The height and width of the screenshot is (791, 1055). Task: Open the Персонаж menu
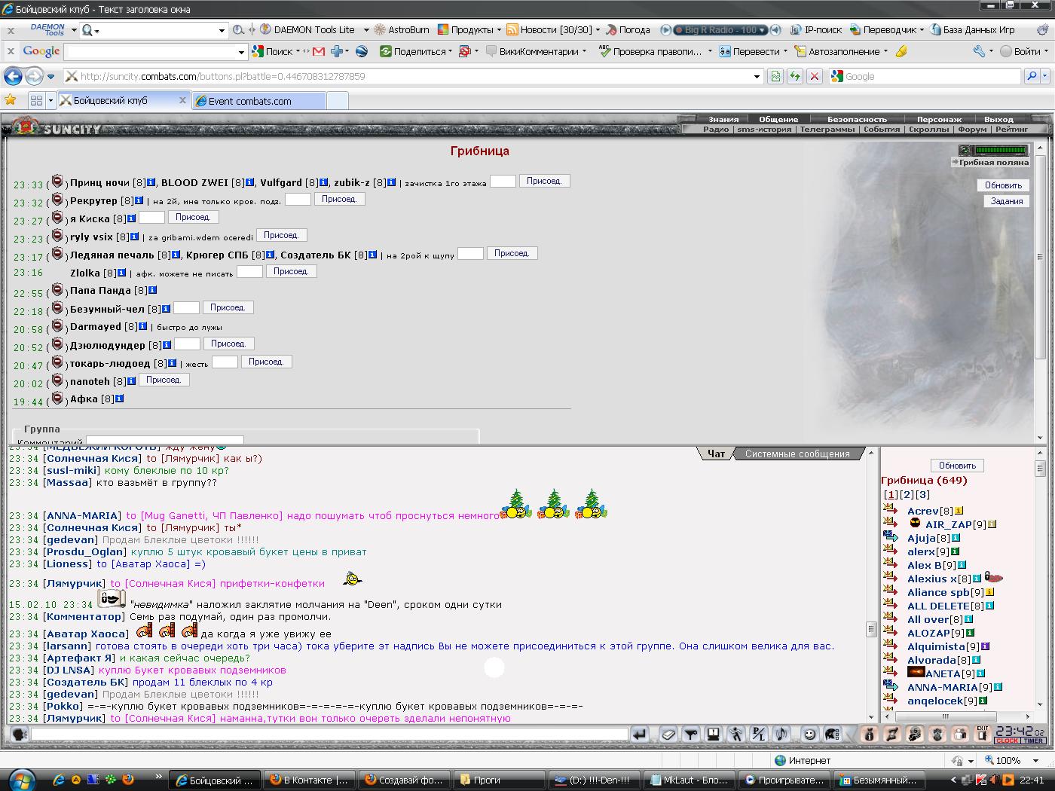coord(939,119)
